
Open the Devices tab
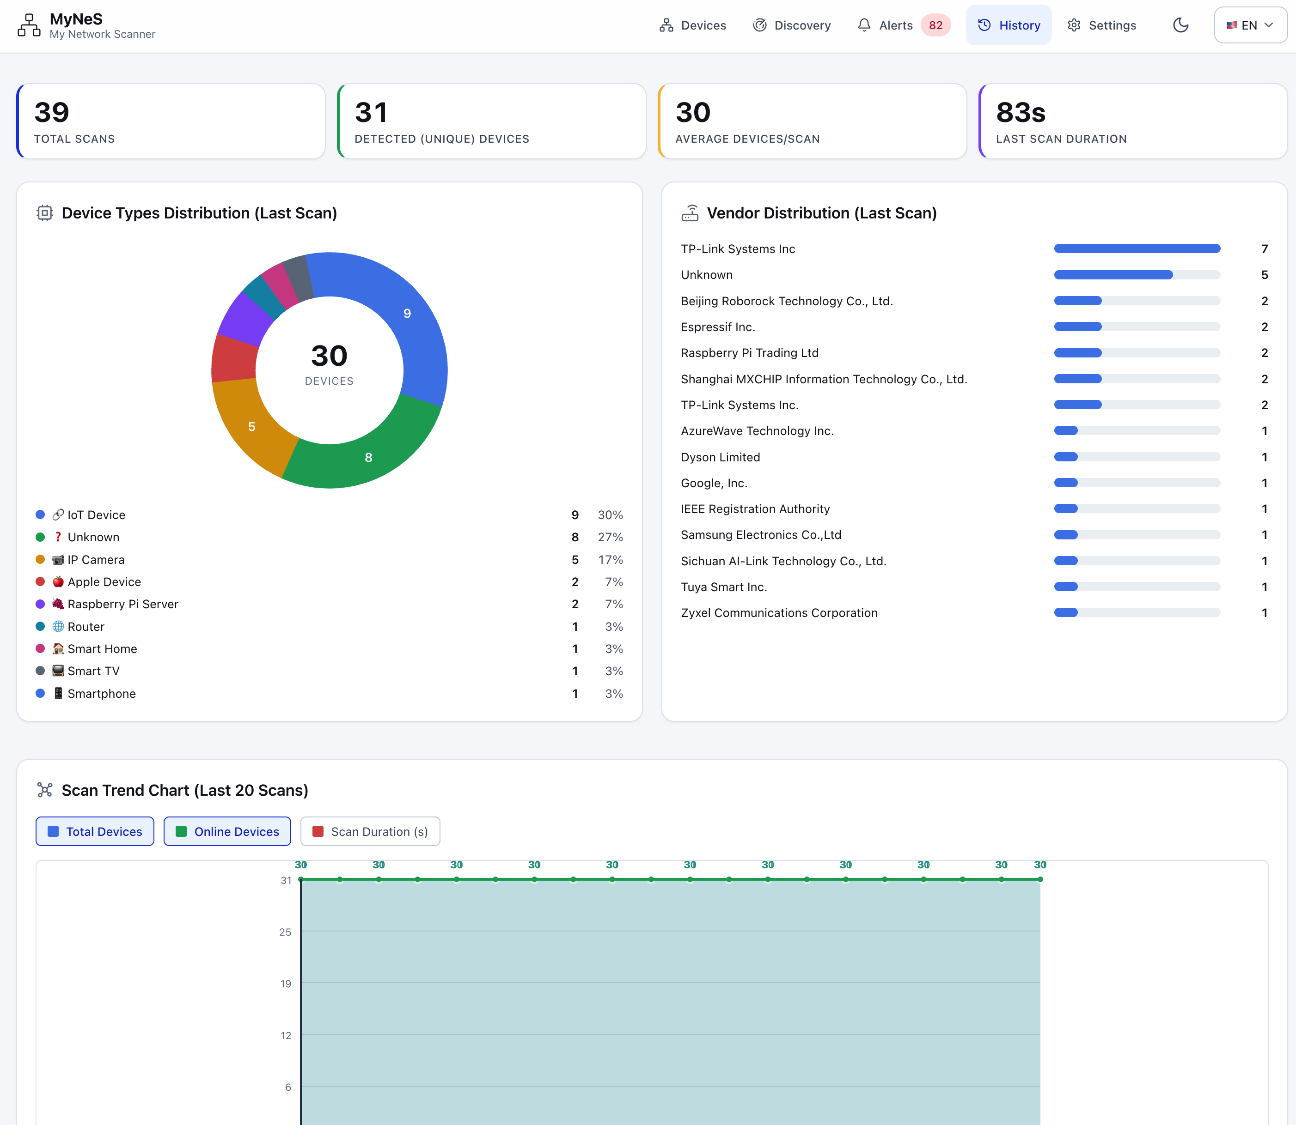[693, 25]
